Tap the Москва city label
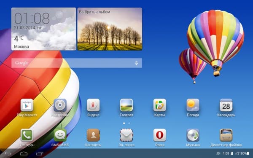Image resolution: width=253 pixels, height=158 pixels. tap(22, 47)
